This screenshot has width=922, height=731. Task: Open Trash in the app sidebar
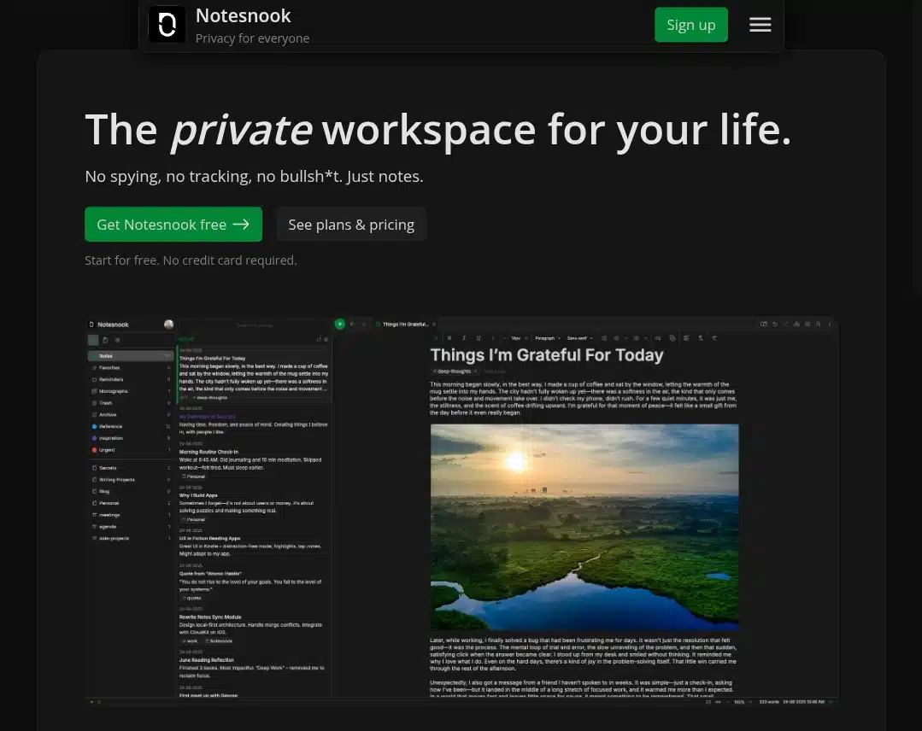(x=131, y=402)
